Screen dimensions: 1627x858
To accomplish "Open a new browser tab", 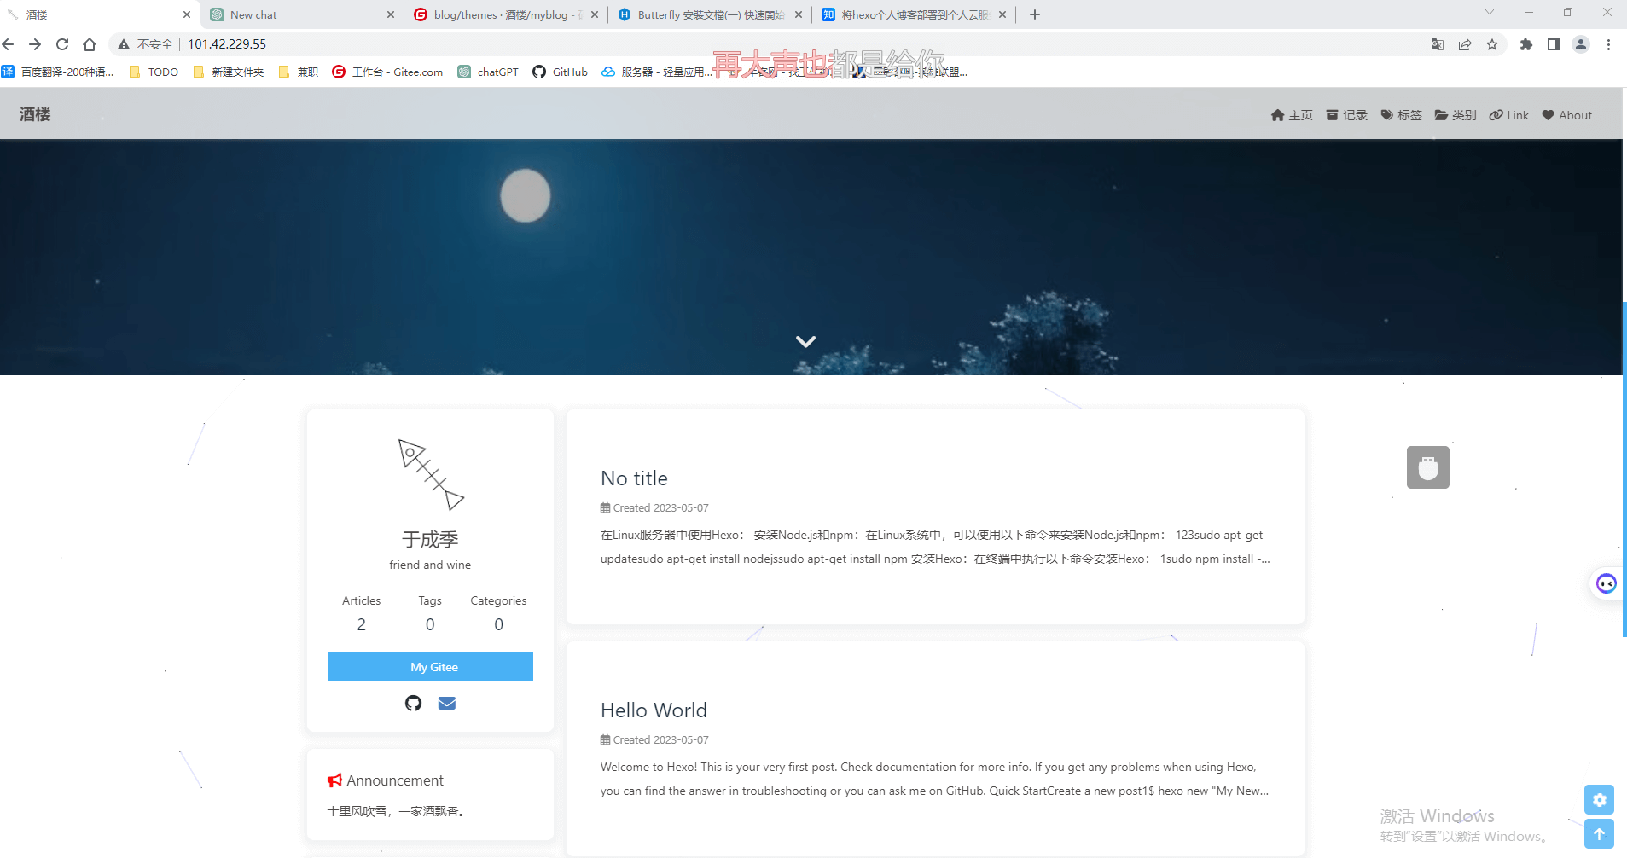I will tap(1035, 14).
